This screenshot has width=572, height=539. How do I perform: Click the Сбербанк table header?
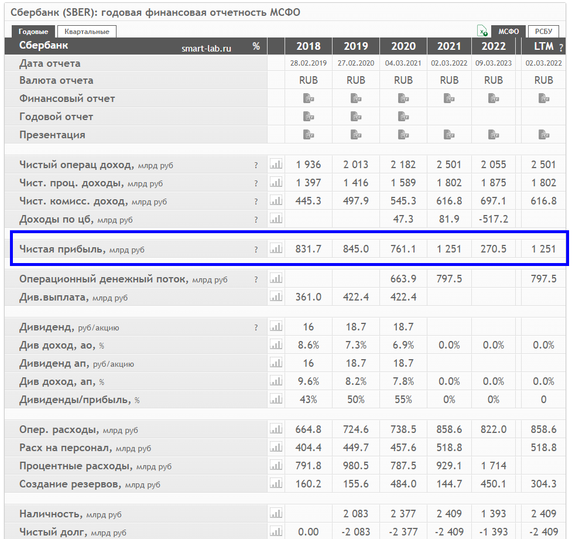[43, 45]
